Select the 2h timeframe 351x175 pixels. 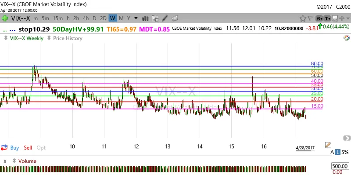76,18
